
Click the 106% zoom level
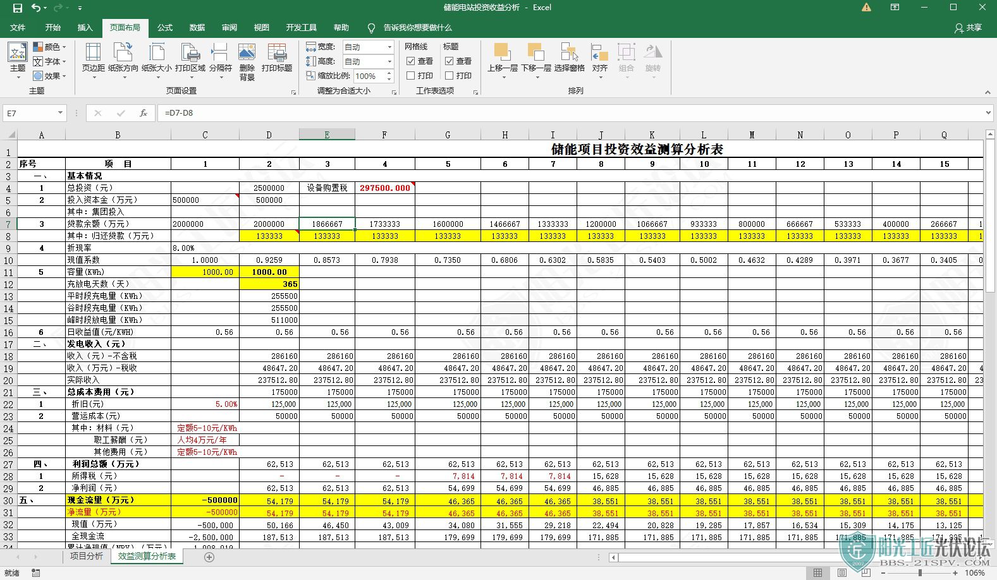pos(974,573)
